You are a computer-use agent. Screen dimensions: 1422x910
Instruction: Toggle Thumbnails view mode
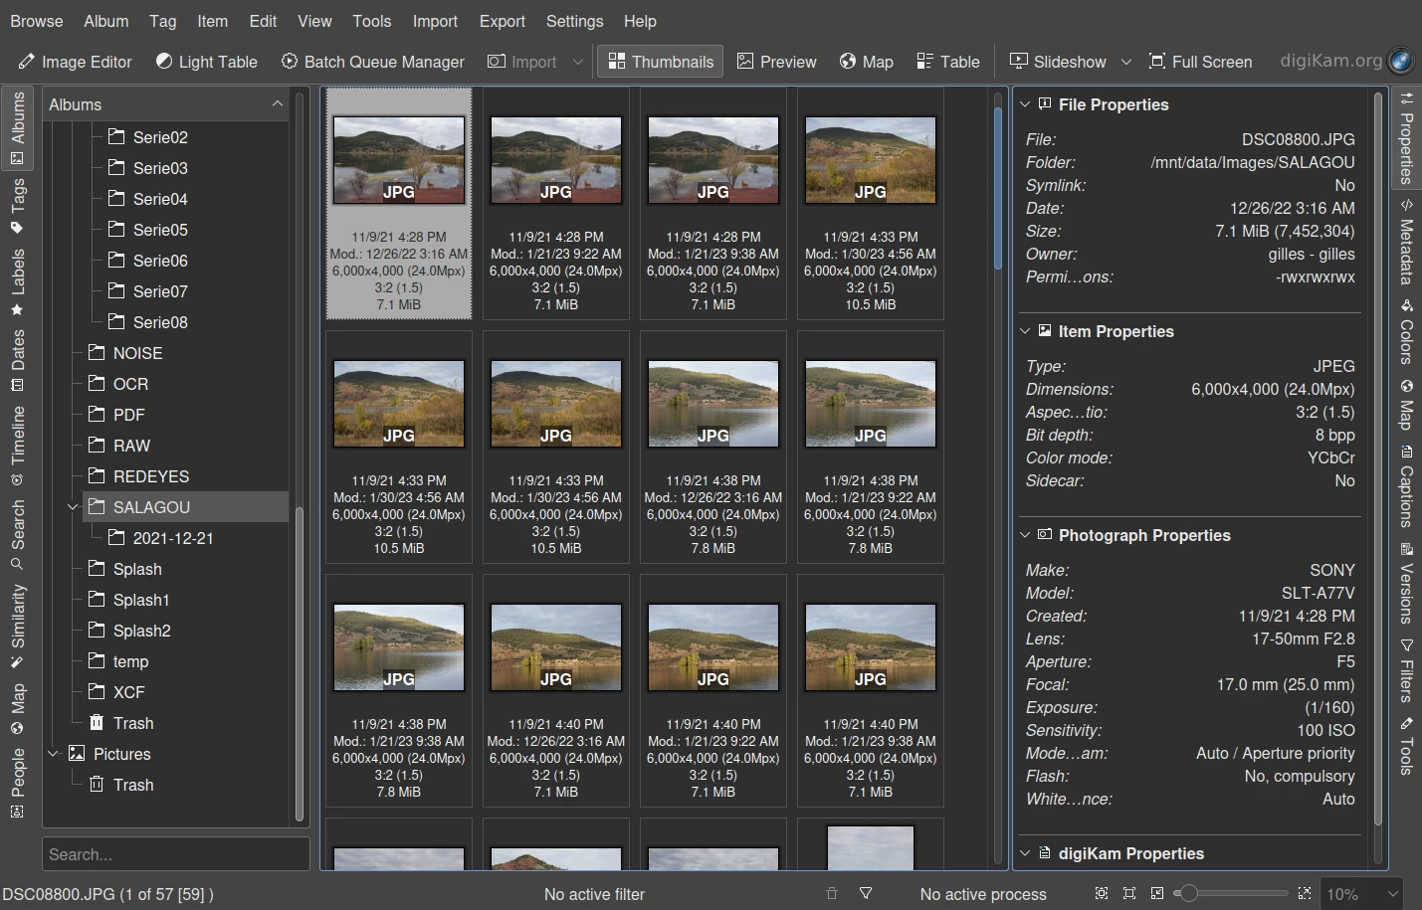click(661, 62)
